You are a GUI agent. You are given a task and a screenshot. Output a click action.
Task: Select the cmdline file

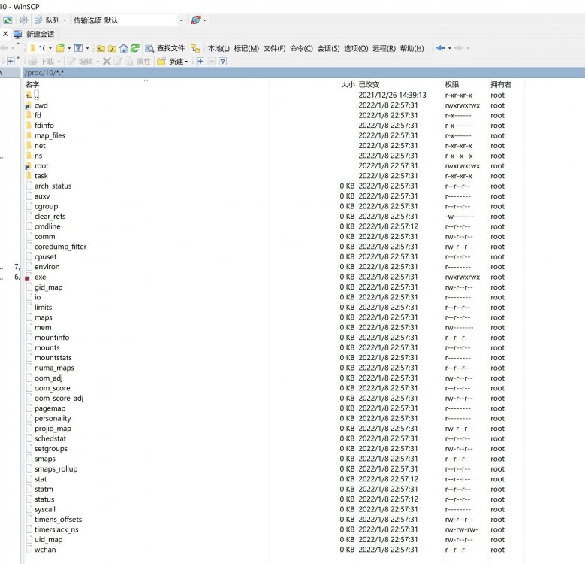[x=47, y=226]
